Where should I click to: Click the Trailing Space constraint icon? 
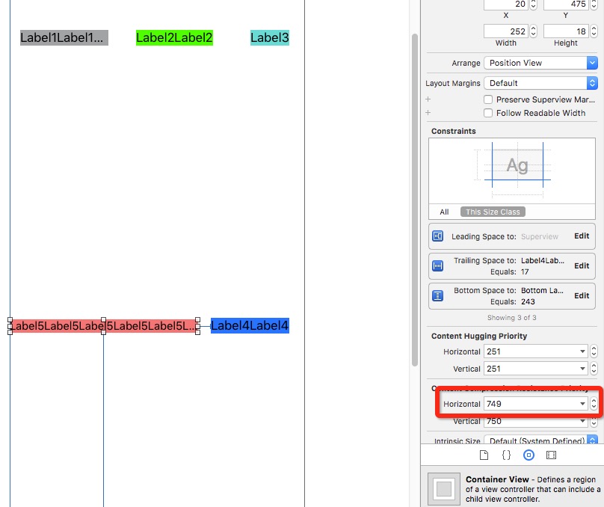(x=438, y=265)
